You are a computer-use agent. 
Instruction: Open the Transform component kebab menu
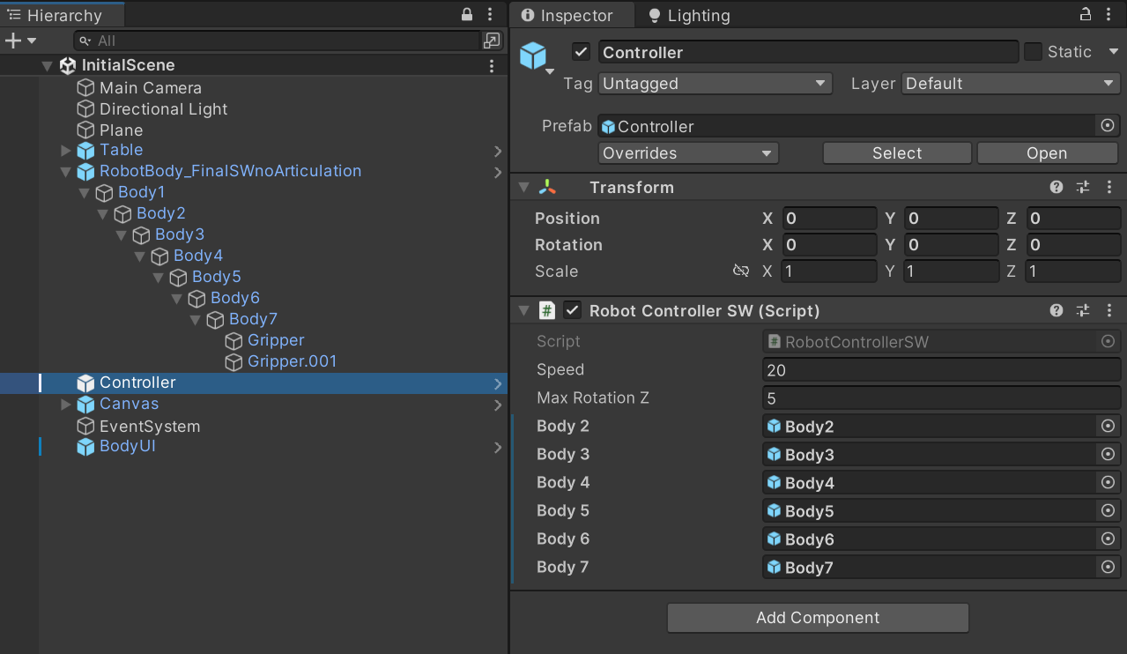click(1109, 188)
